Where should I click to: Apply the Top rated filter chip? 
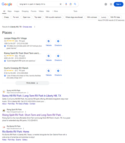point(38,17)
